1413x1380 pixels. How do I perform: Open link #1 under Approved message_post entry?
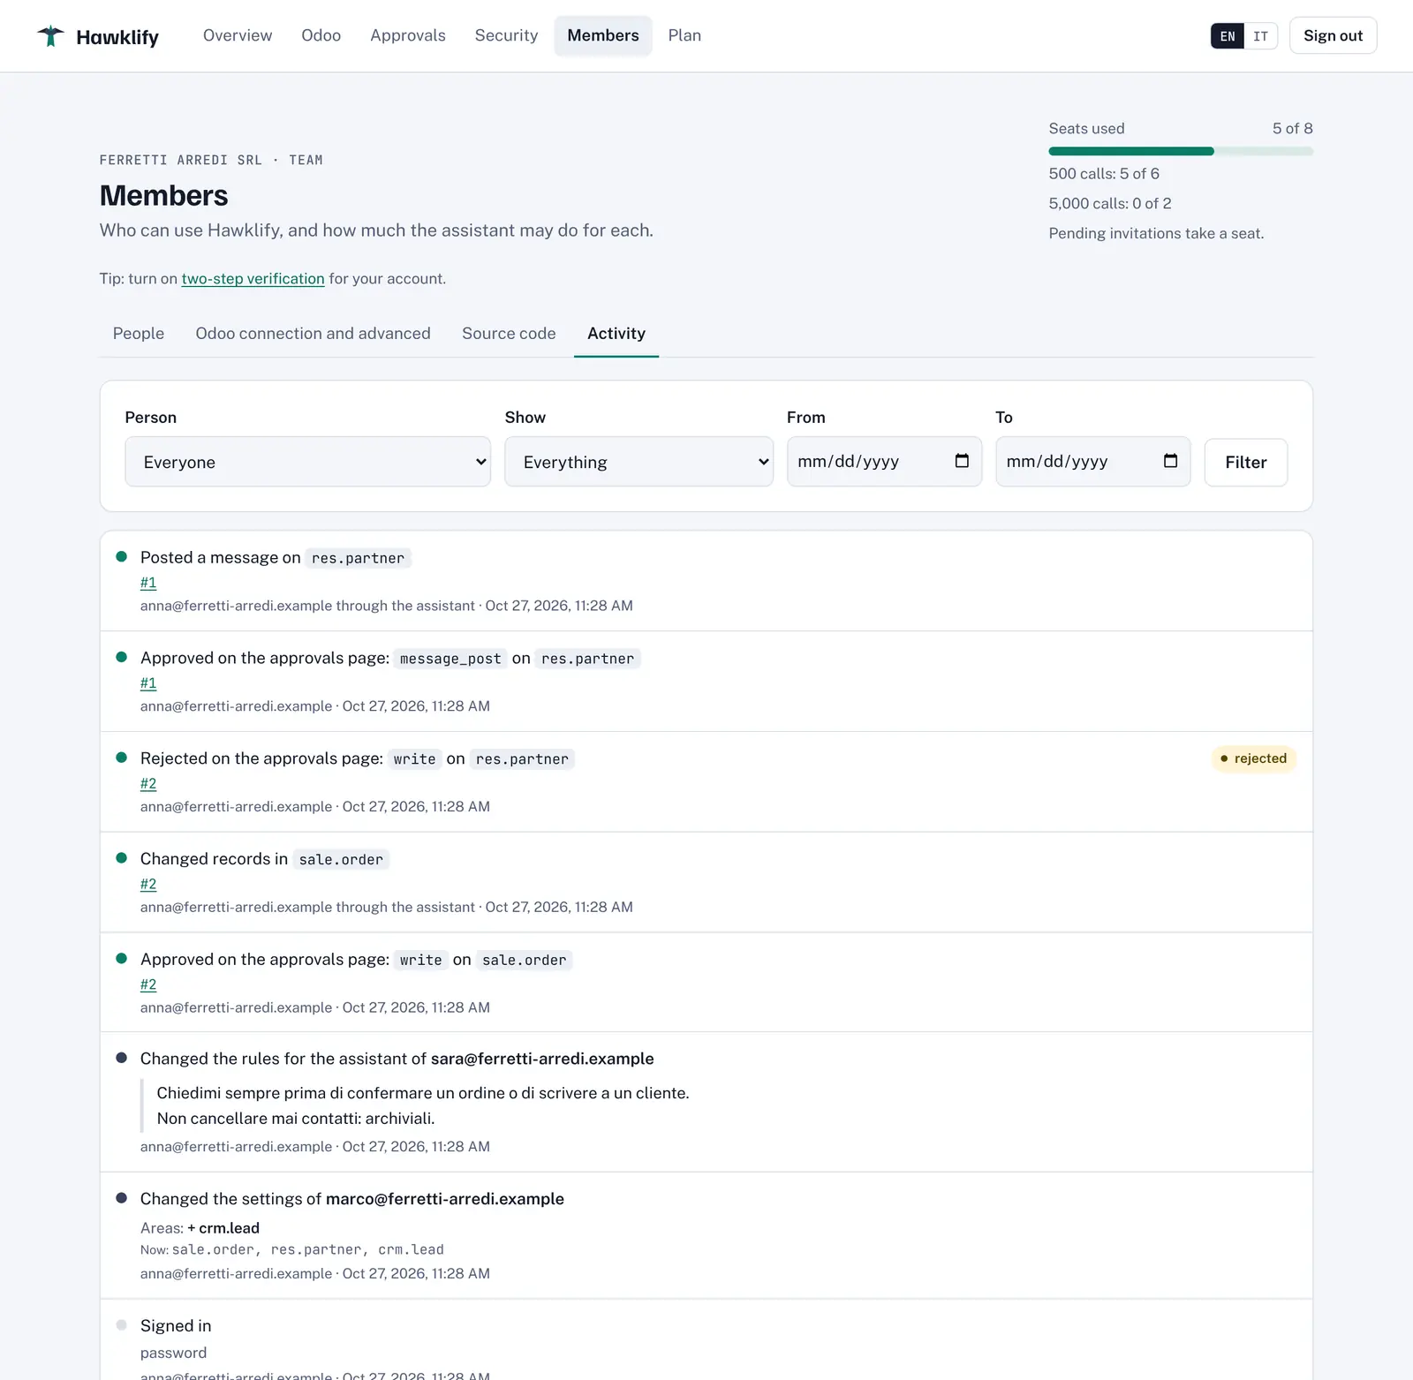pos(148,683)
